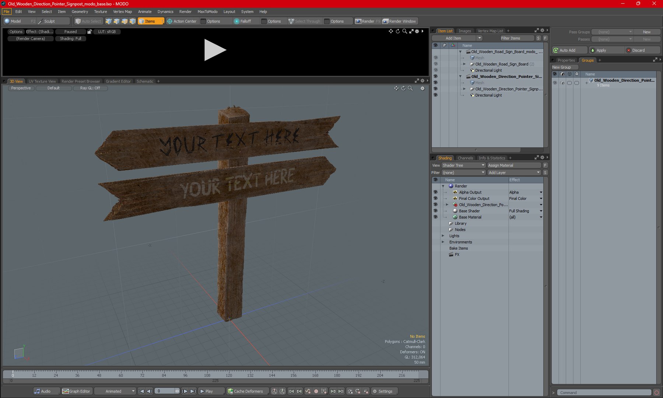This screenshot has width=663, height=398.
Task: Open the Shader Tree view dropdown
Action: [x=463, y=165]
